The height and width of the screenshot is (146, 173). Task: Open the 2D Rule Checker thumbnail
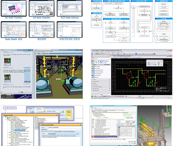[42, 8]
